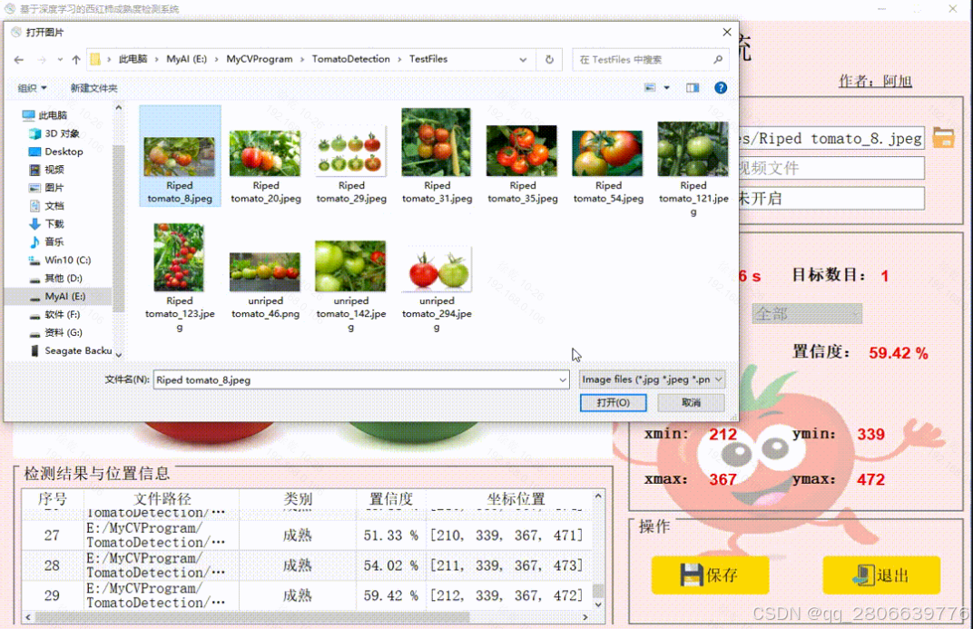Click TomatoDetection in address breadcrumb
Viewport: 973px width, 629px height.
coord(350,59)
